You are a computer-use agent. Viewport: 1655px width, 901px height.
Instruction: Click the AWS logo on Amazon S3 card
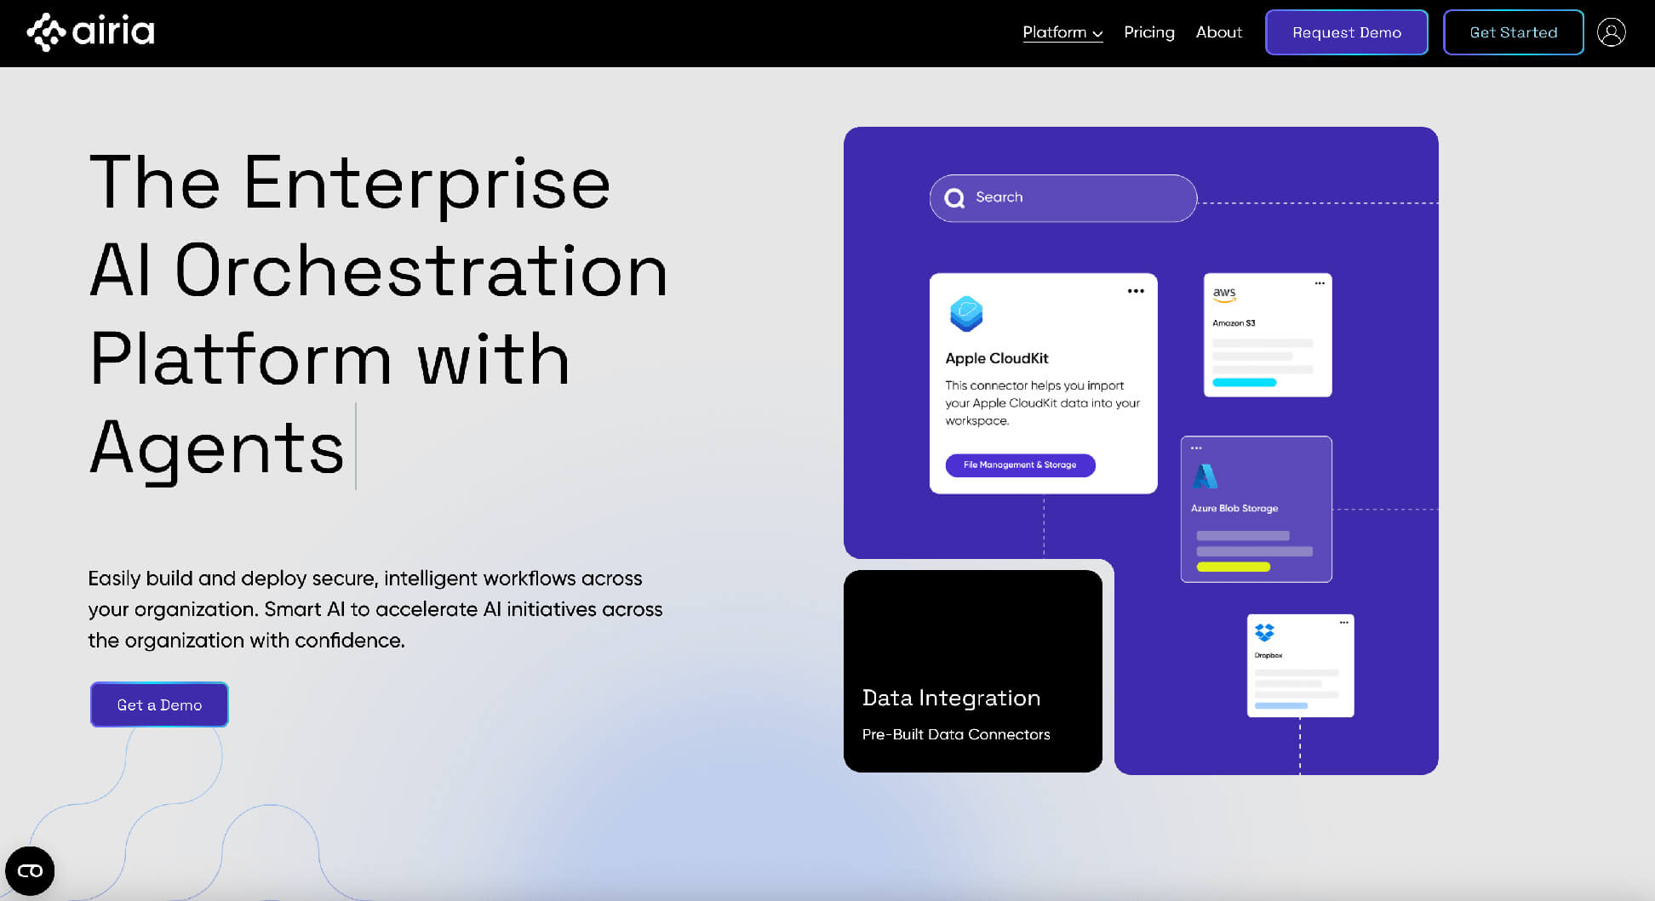(x=1224, y=294)
